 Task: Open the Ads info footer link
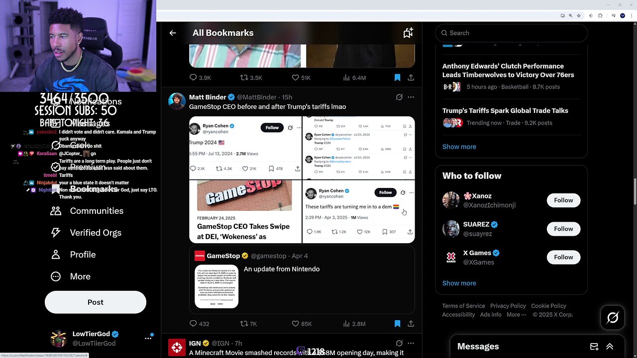tap(491, 315)
